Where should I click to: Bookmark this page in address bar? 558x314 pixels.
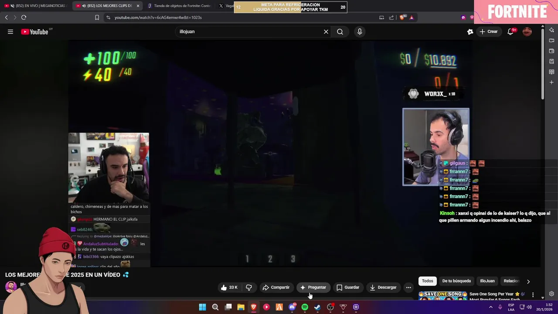coord(97,17)
